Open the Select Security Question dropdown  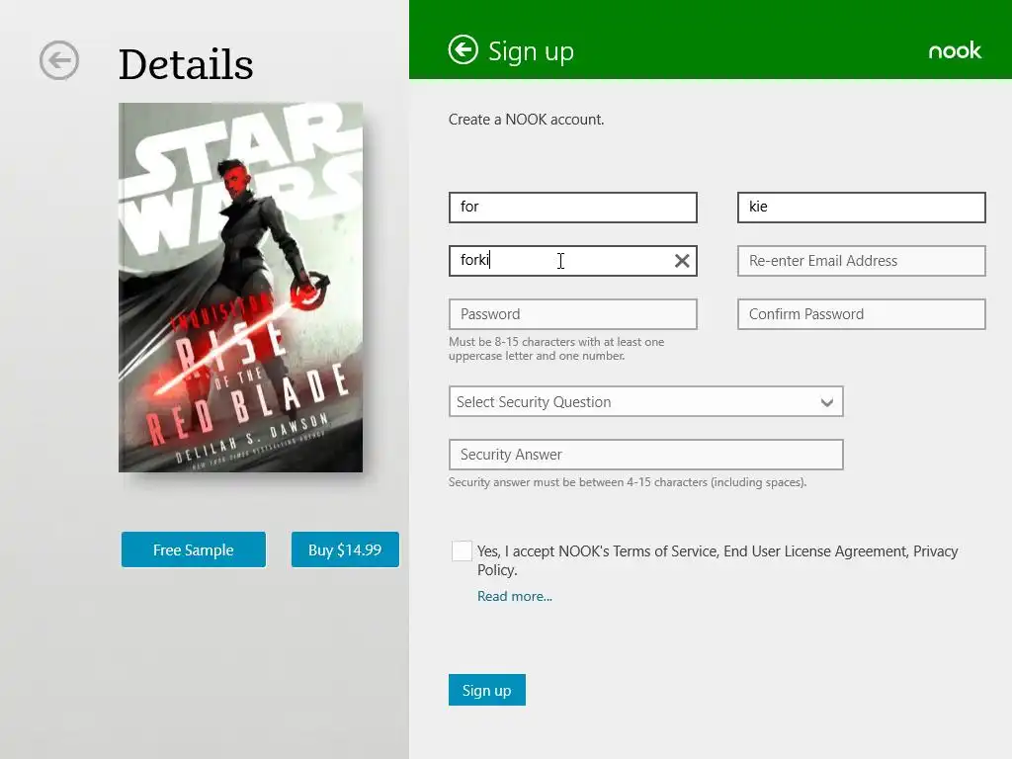(x=645, y=401)
